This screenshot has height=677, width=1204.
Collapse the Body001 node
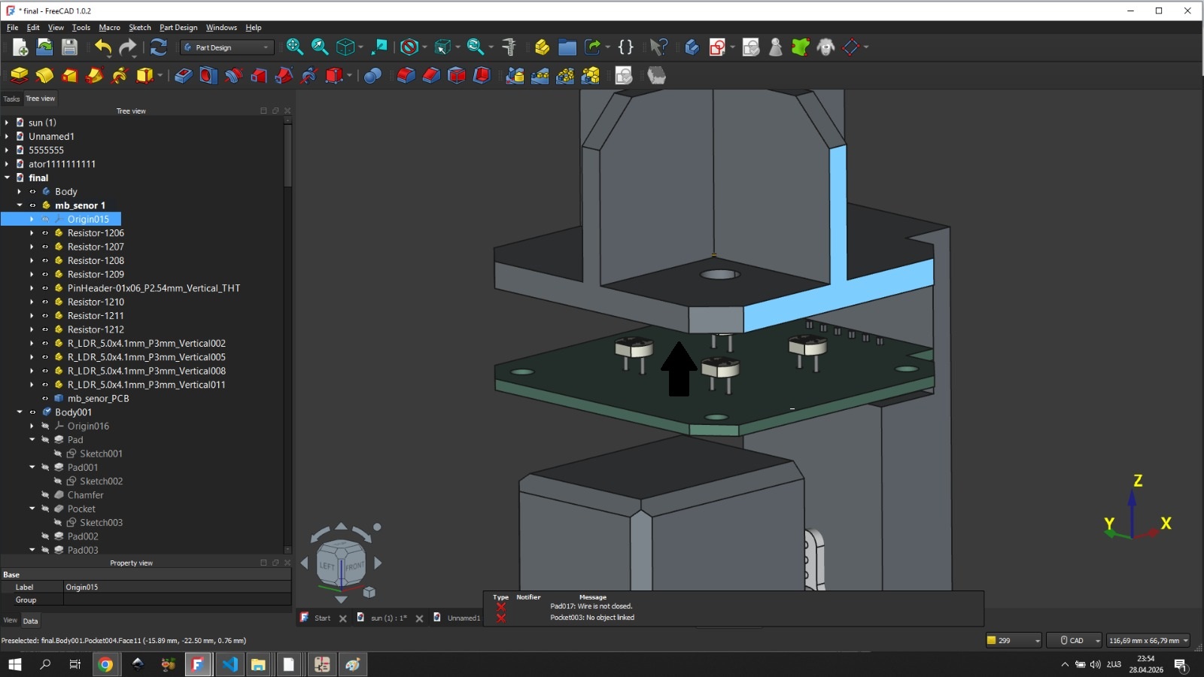[20, 412]
